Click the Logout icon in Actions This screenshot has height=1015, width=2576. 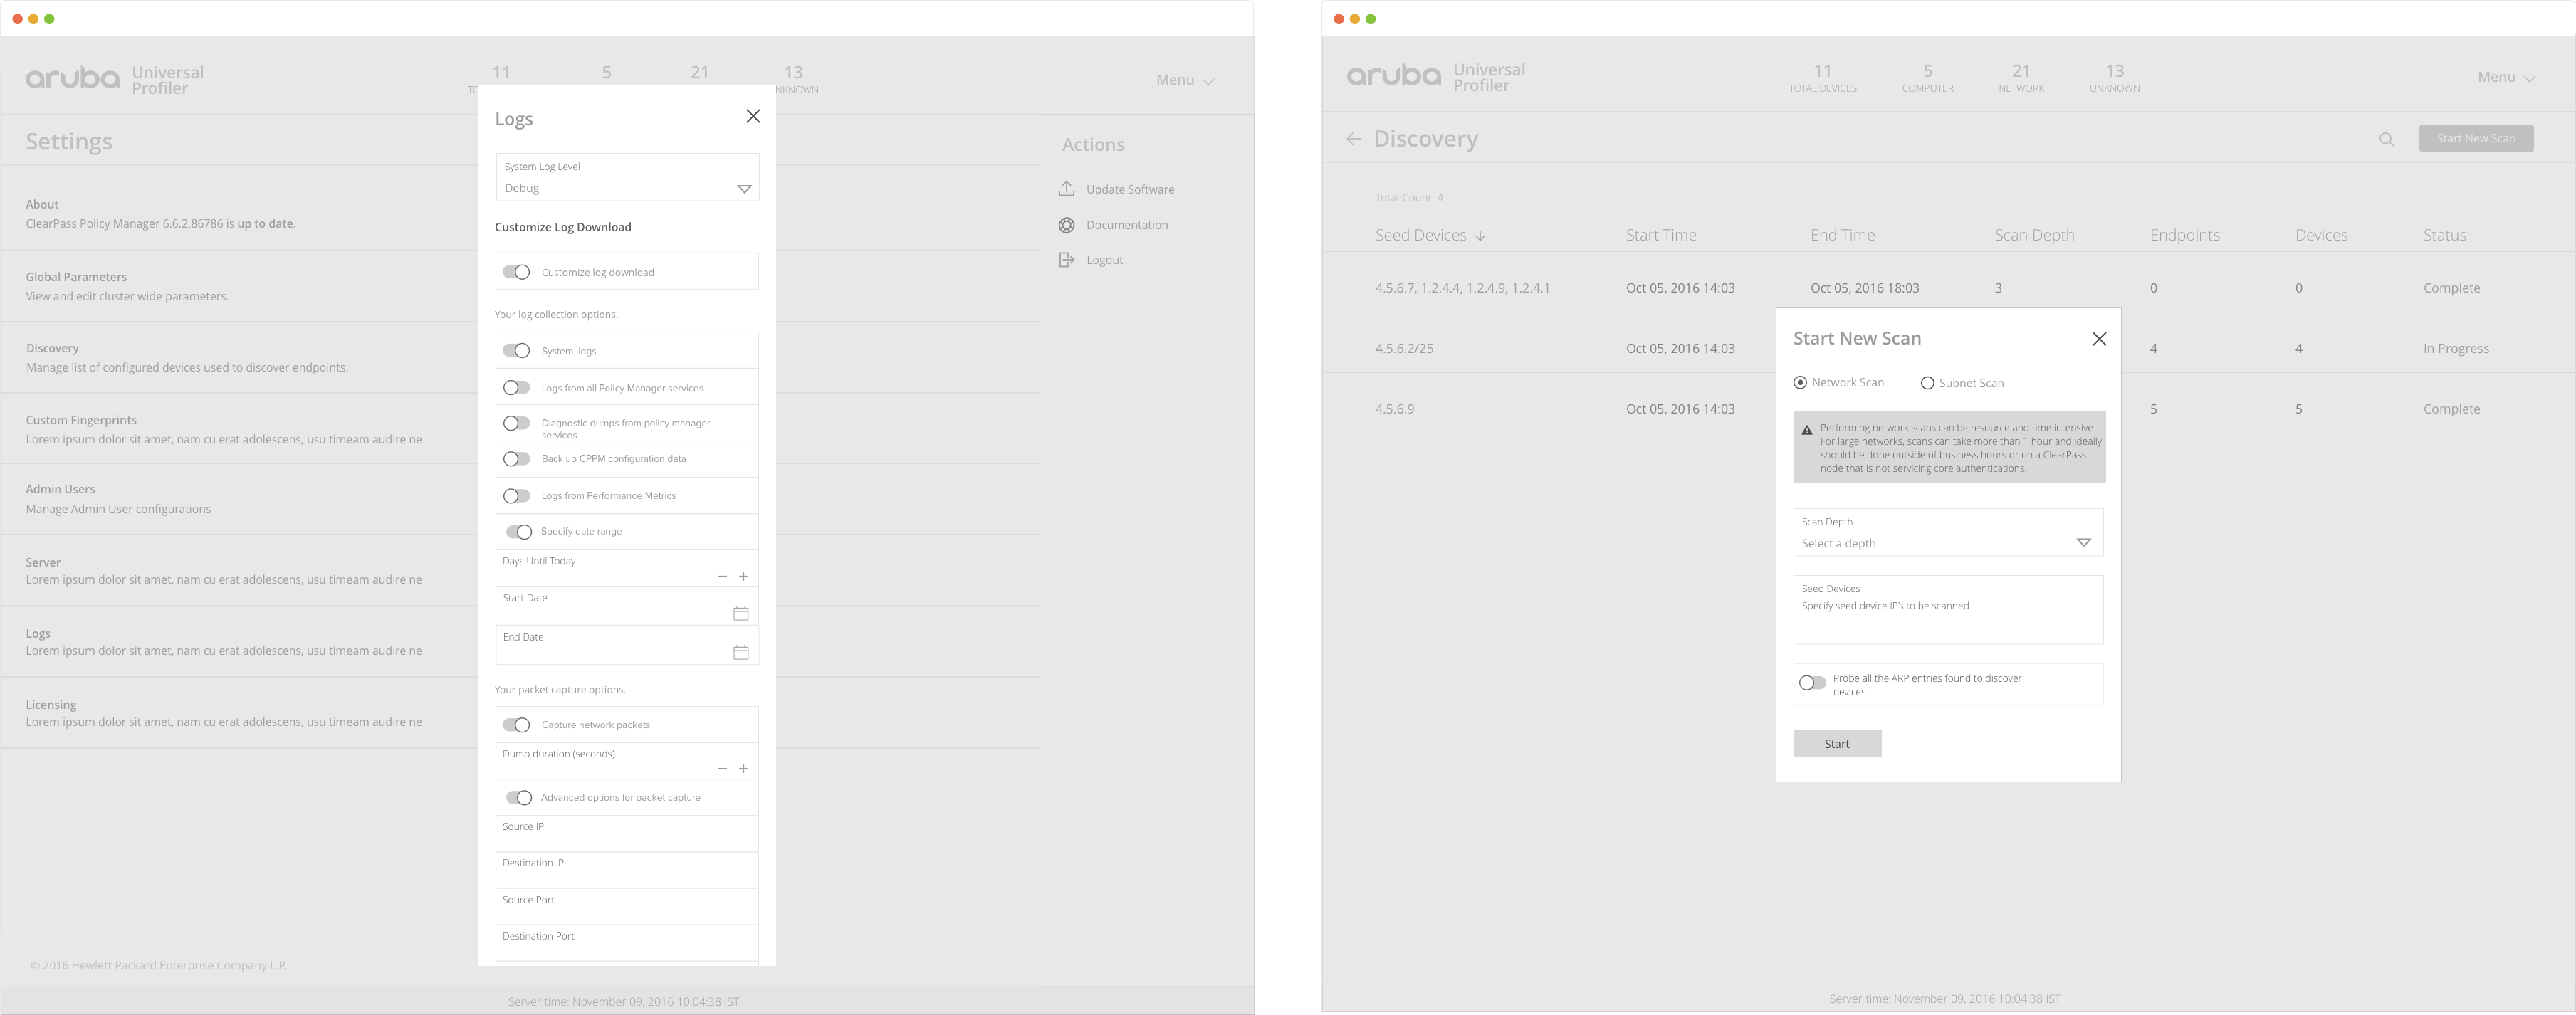click(x=1067, y=260)
